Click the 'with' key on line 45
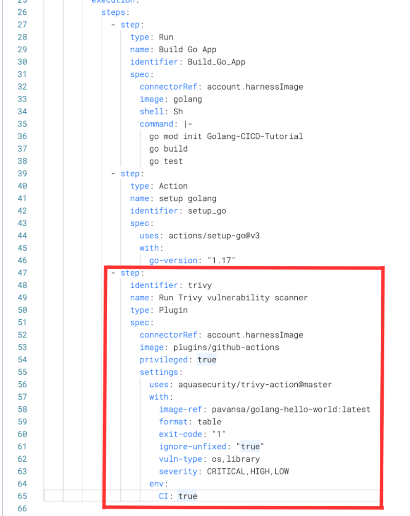 click(149, 248)
